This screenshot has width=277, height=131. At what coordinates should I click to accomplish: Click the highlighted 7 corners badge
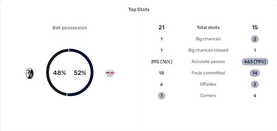tap(162, 96)
